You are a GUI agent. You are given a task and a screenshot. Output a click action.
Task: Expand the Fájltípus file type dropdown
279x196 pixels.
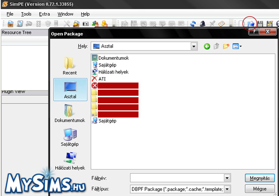click(227, 189)
